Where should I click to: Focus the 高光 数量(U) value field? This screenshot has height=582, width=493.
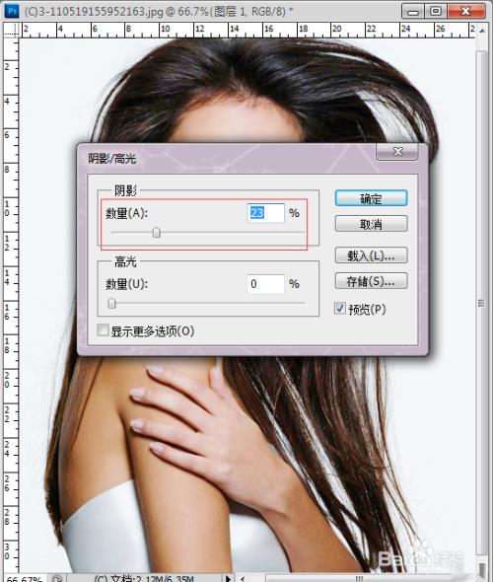point(265,284)
